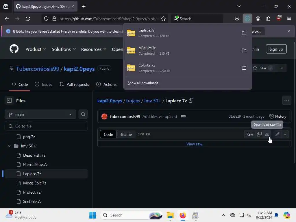Open a new browser tab

84,7
